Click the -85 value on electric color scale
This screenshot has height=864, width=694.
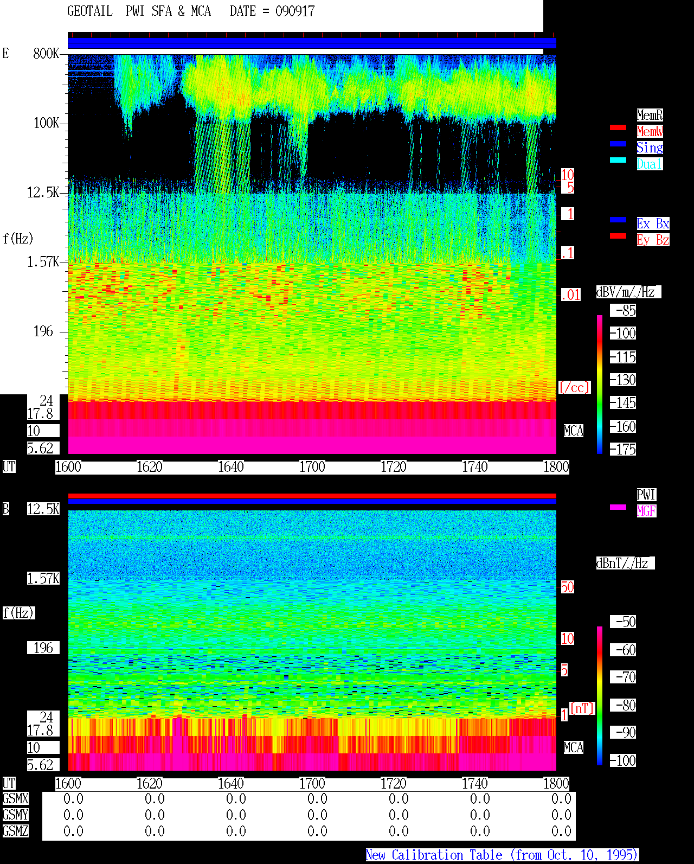point(623,310)
